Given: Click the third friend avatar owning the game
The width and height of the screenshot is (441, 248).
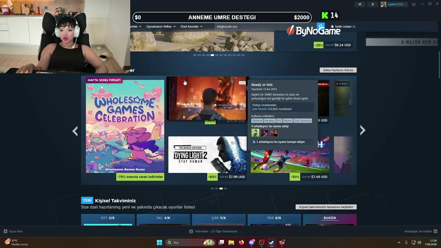Looking at the screenshot, I should tap(274, 133).
